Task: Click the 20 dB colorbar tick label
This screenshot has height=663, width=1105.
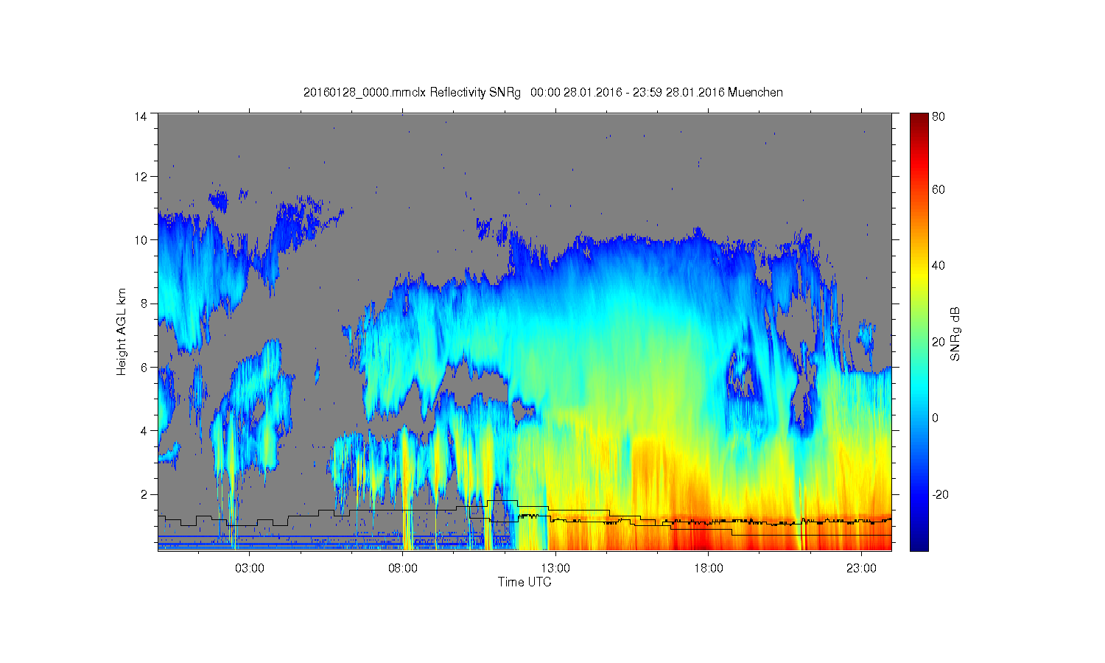Action: click(939, 342)
